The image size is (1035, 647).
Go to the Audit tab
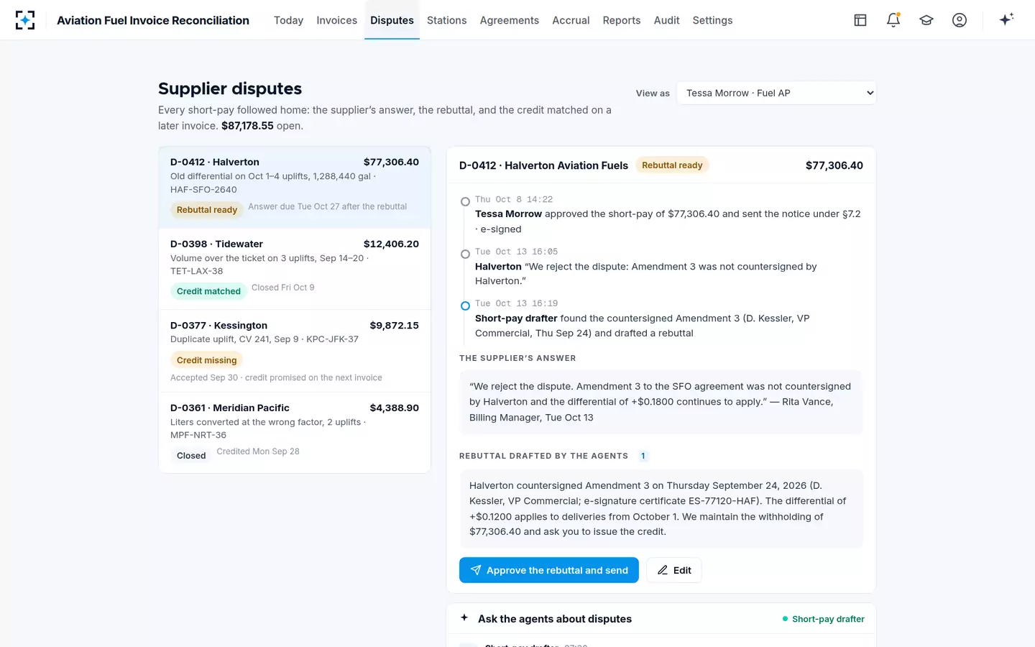tap(666, 20)
